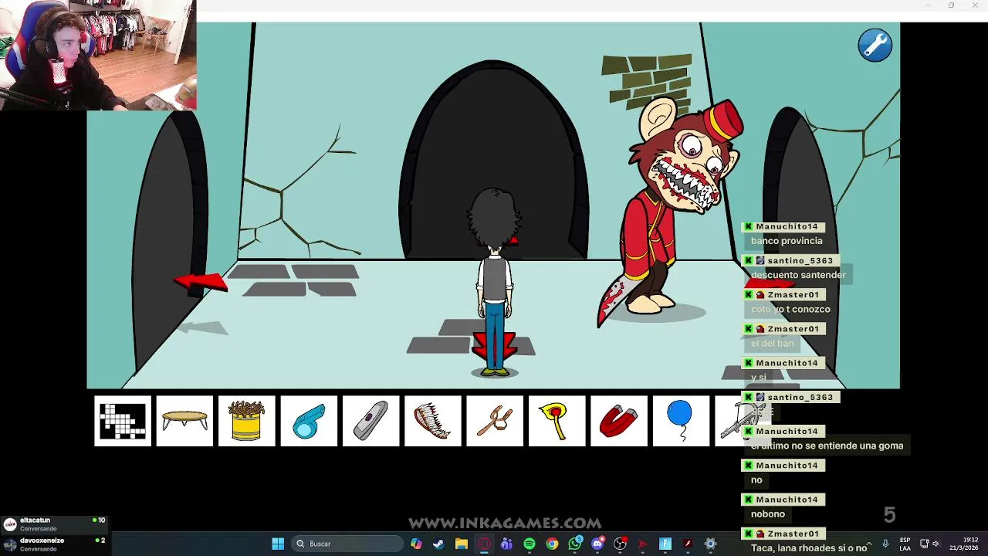Select the crossword puzzle inventory item

tap(123, 421)
